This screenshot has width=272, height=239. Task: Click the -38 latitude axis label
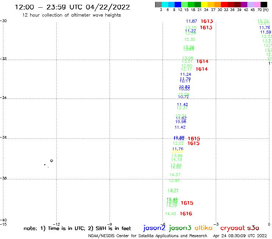[3, 178]
